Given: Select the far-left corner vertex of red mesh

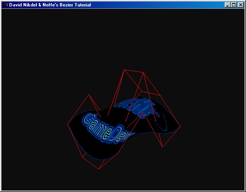Looking at the screenshot, I should tap(68, 124).
